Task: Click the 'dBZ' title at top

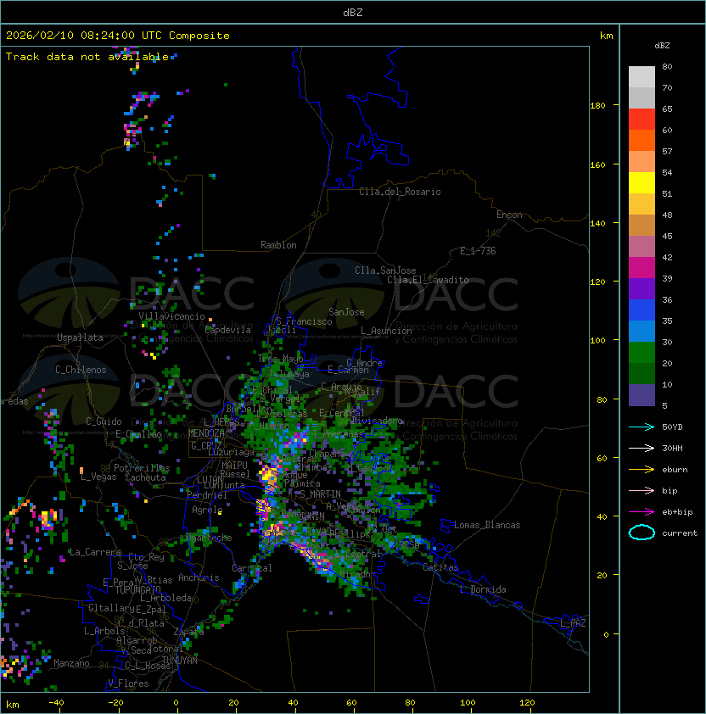Action: (x=353, y=12)
